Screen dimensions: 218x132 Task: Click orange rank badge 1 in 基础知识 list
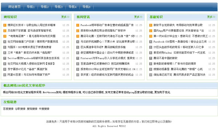pyautogui.click(x=151, y=25)
